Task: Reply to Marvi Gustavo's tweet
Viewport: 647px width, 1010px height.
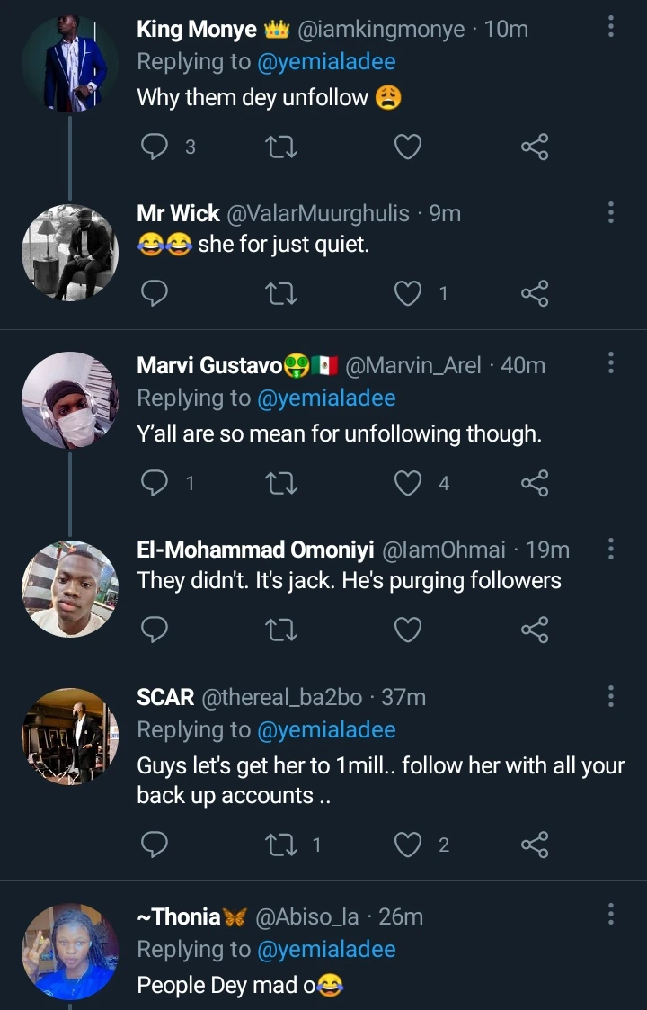Action: point(155,483)
